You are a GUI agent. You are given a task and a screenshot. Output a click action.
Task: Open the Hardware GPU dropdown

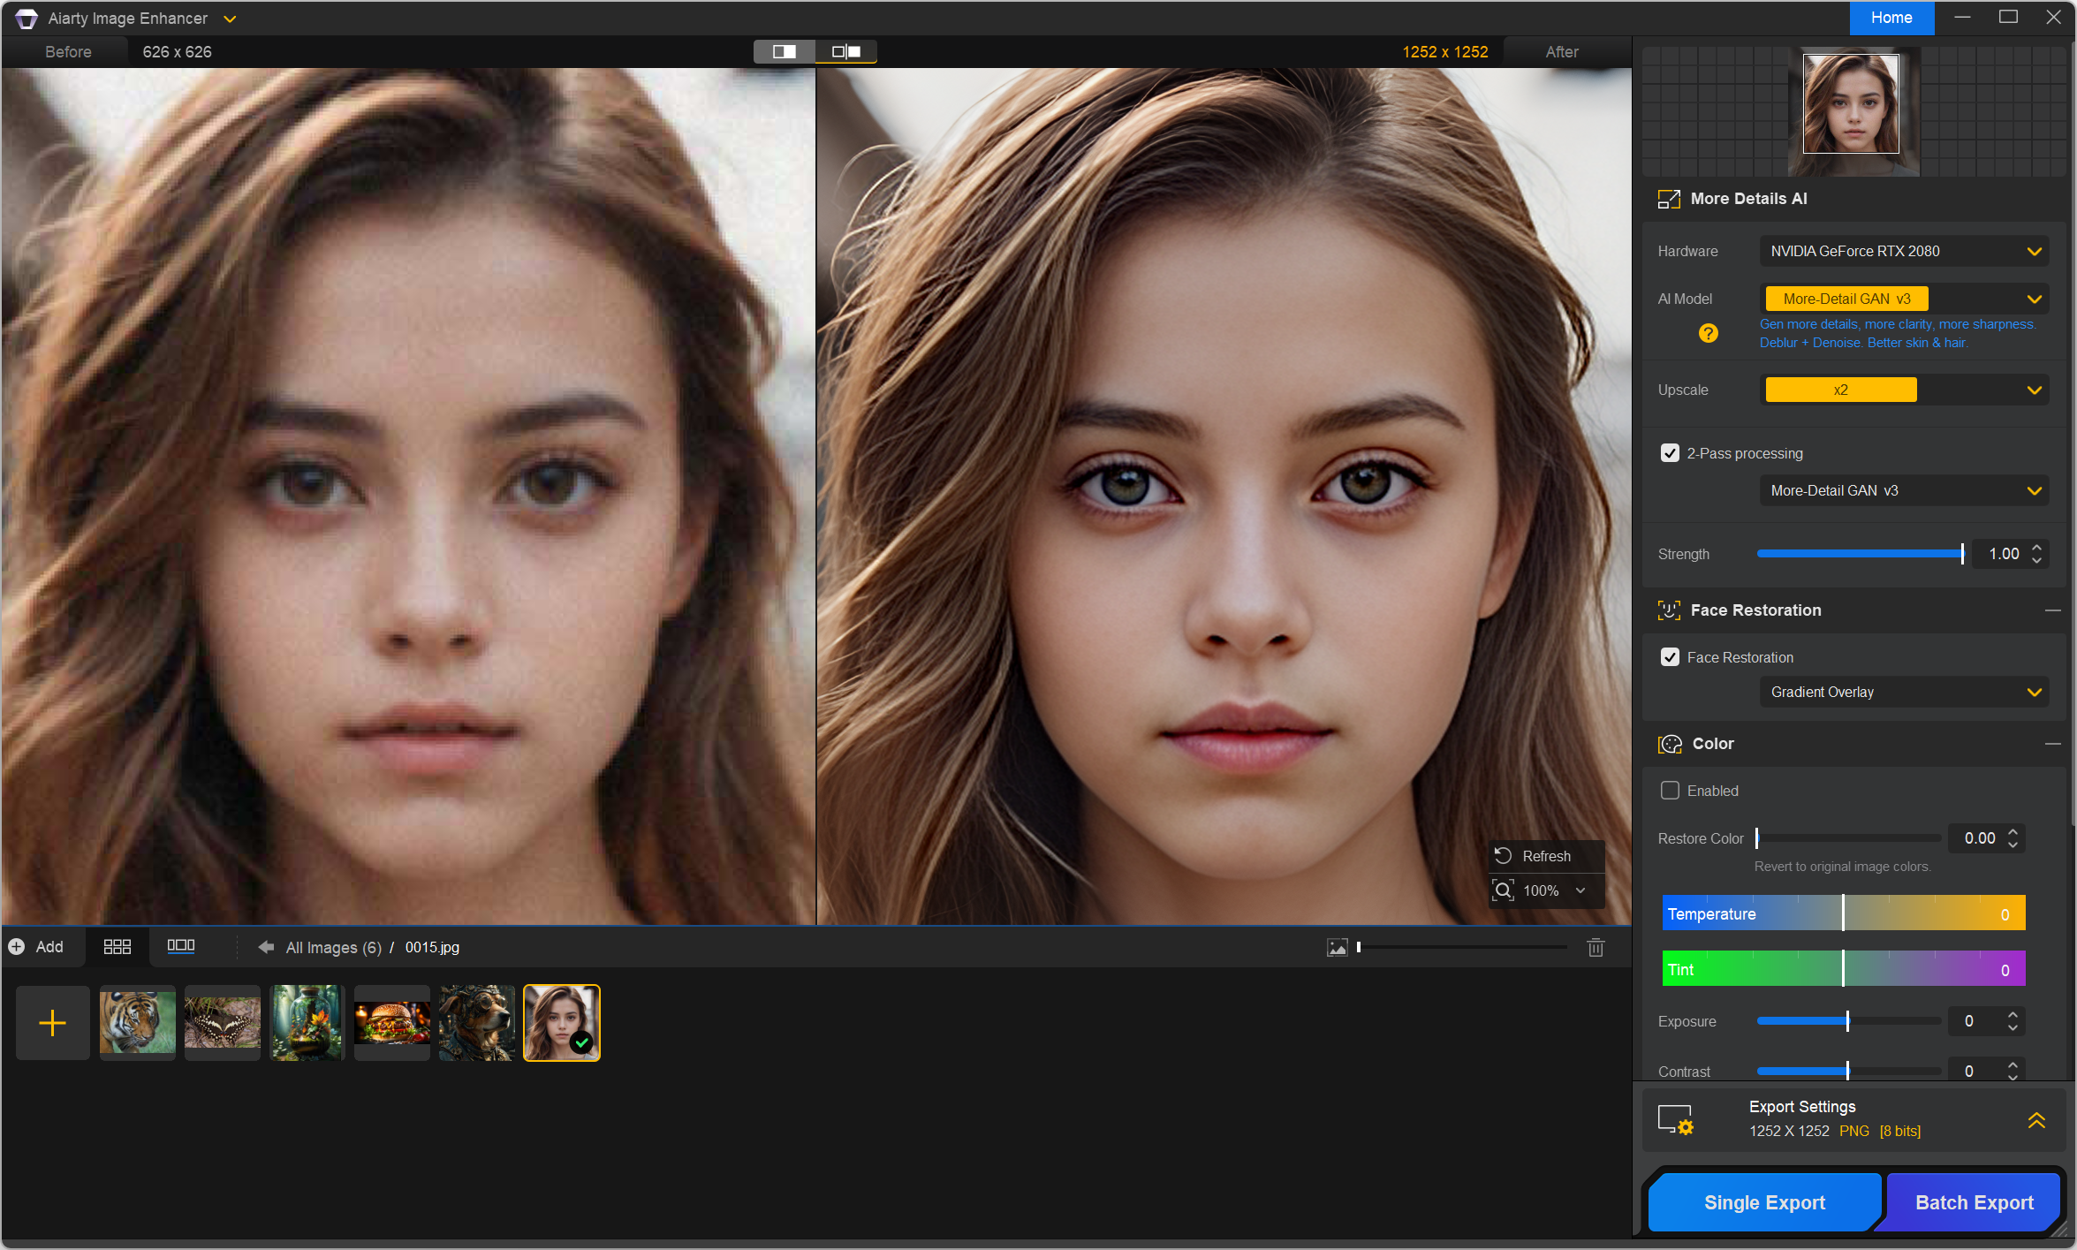[1904, 252]
